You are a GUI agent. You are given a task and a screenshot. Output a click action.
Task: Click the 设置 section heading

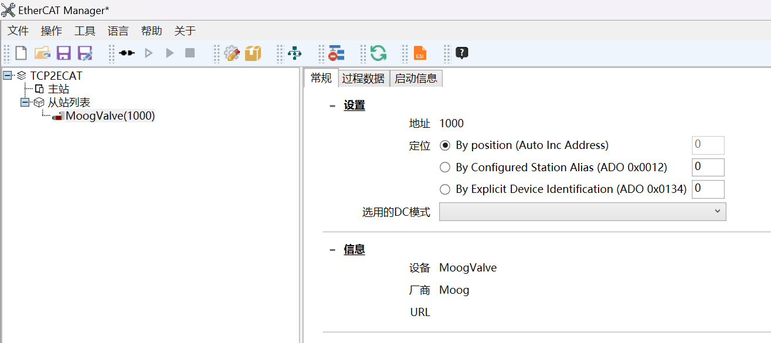(x=355, y=106)
